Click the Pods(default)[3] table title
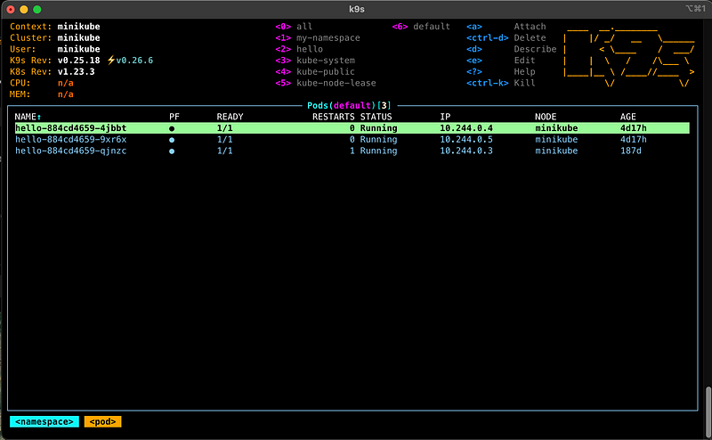This screenshot has width=712, height=440. coord(349,105)
